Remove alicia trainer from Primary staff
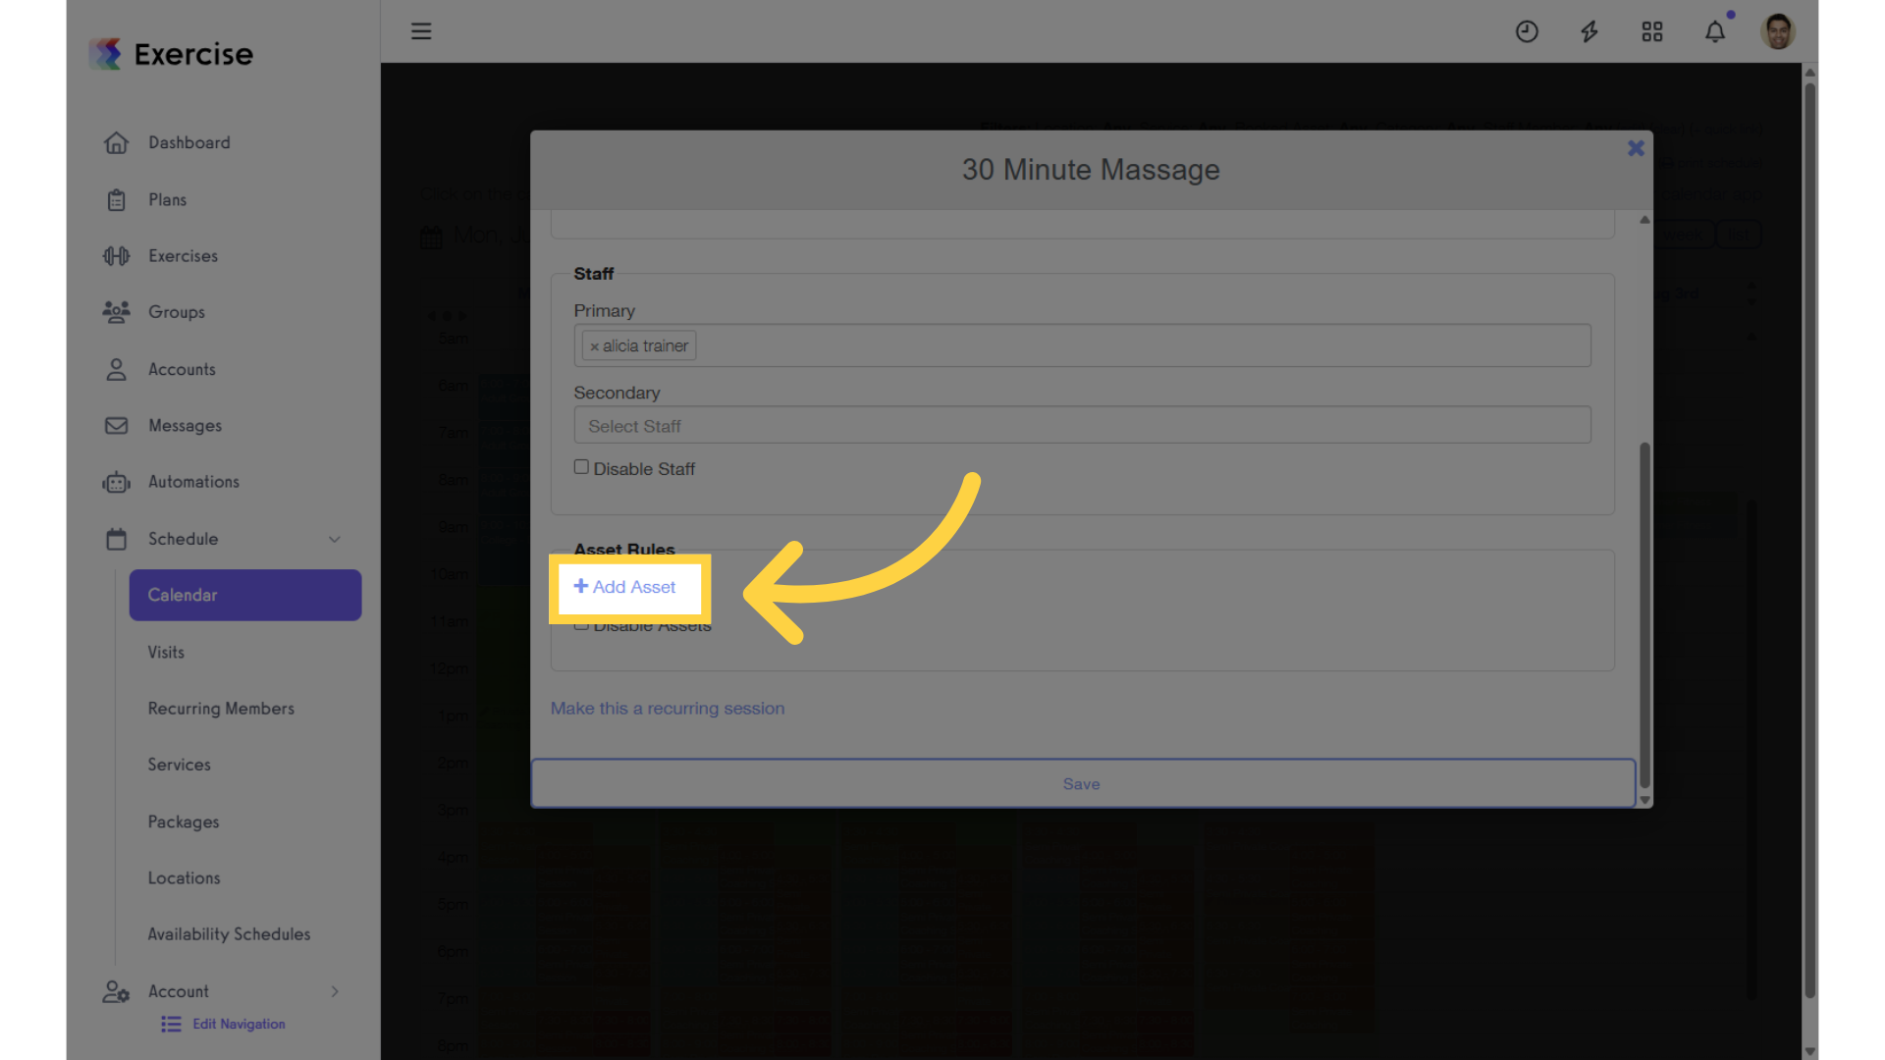Screen dimensions: 1885x1060 coord(594,346)
